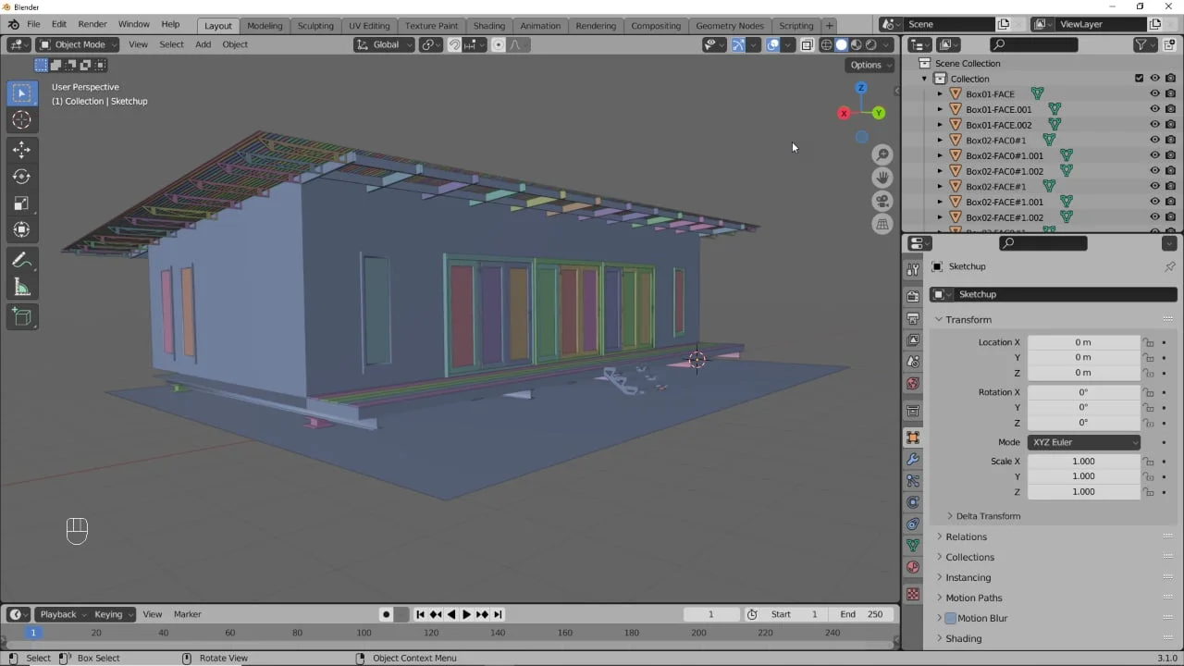1184x666 pixels.
Task: Select the Rotate tool
Action: [x=22, y=176]
